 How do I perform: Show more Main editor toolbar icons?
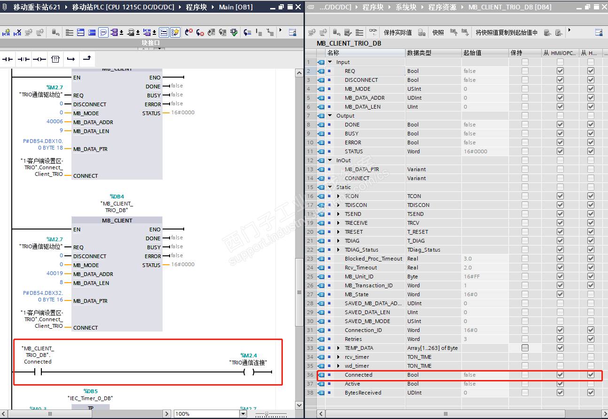tap(281, 31)
